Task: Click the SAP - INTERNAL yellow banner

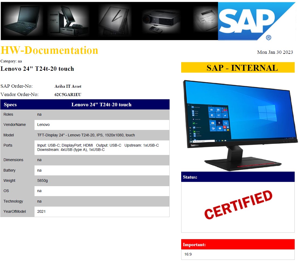Action: (x=238, y=68)
